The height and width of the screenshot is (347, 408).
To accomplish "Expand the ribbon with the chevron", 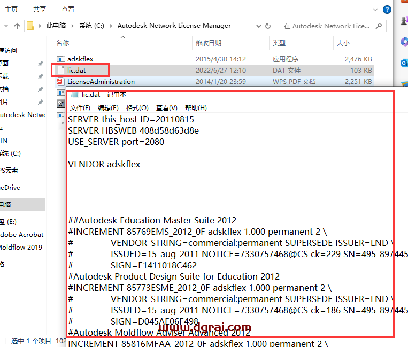I will (375, 10).
